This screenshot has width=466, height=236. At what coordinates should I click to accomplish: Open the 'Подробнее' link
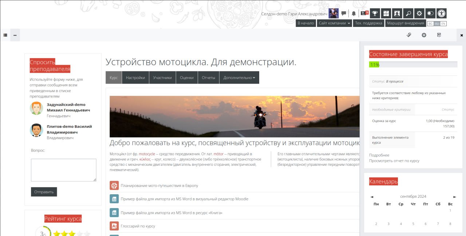pyautogui.click(x=379, y=155)
